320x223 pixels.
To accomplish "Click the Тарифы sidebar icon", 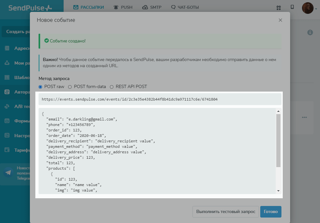I will pyautogui.click(x=7, y=150).
